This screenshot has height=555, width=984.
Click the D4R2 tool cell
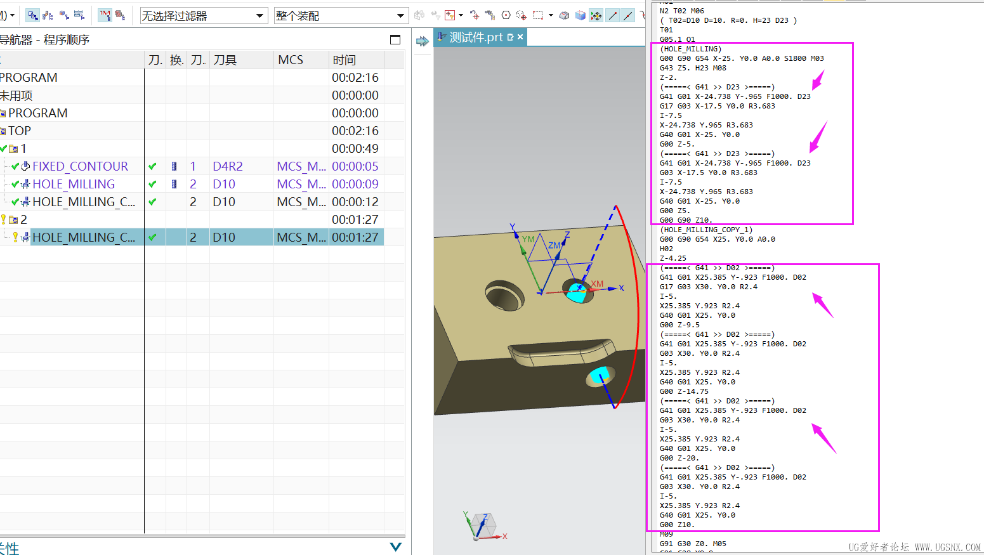(x=228, y=166)
